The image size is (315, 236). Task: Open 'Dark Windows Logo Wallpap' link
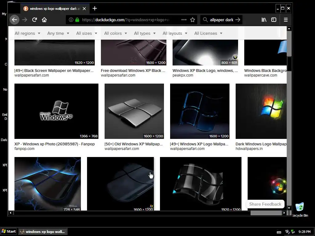tap(261, 144)
